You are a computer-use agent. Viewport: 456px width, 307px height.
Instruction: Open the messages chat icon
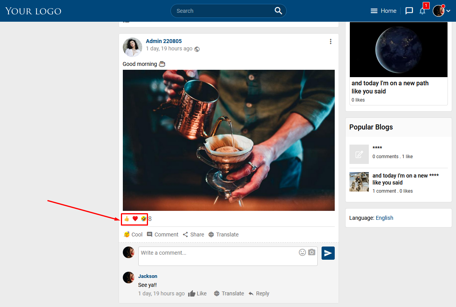point(409,11)
